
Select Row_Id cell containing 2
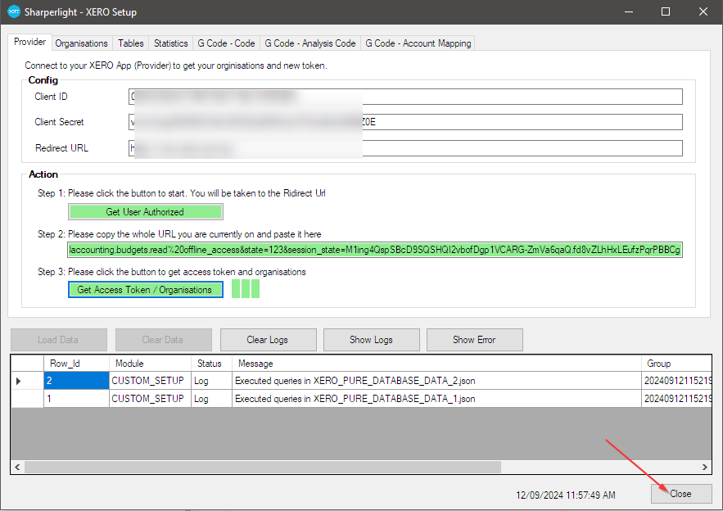(76, 381)
